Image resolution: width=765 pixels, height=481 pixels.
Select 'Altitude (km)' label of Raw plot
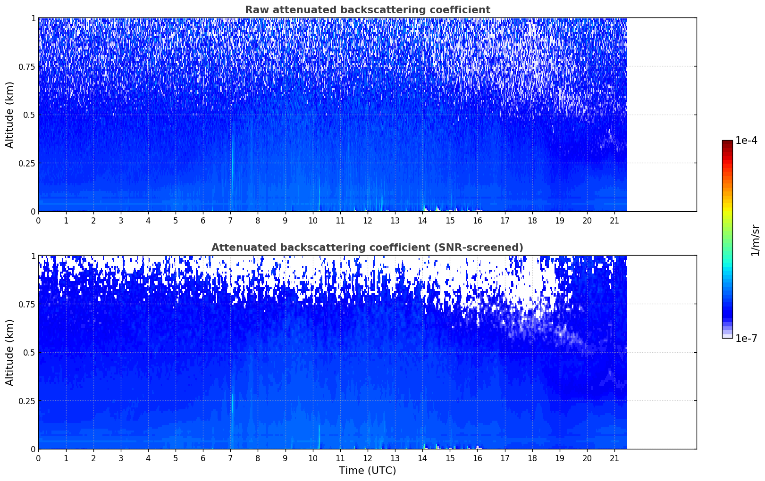pyautogui.click(x=9, y=115)
